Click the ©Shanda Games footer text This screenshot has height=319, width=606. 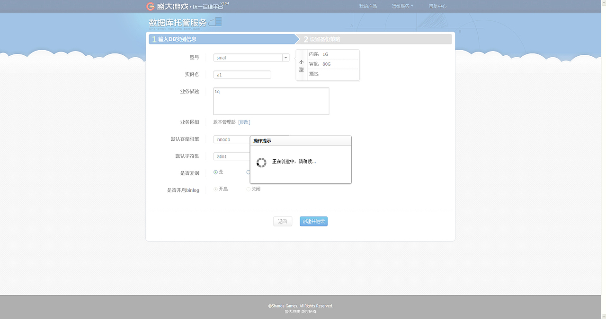coord(301,306)
